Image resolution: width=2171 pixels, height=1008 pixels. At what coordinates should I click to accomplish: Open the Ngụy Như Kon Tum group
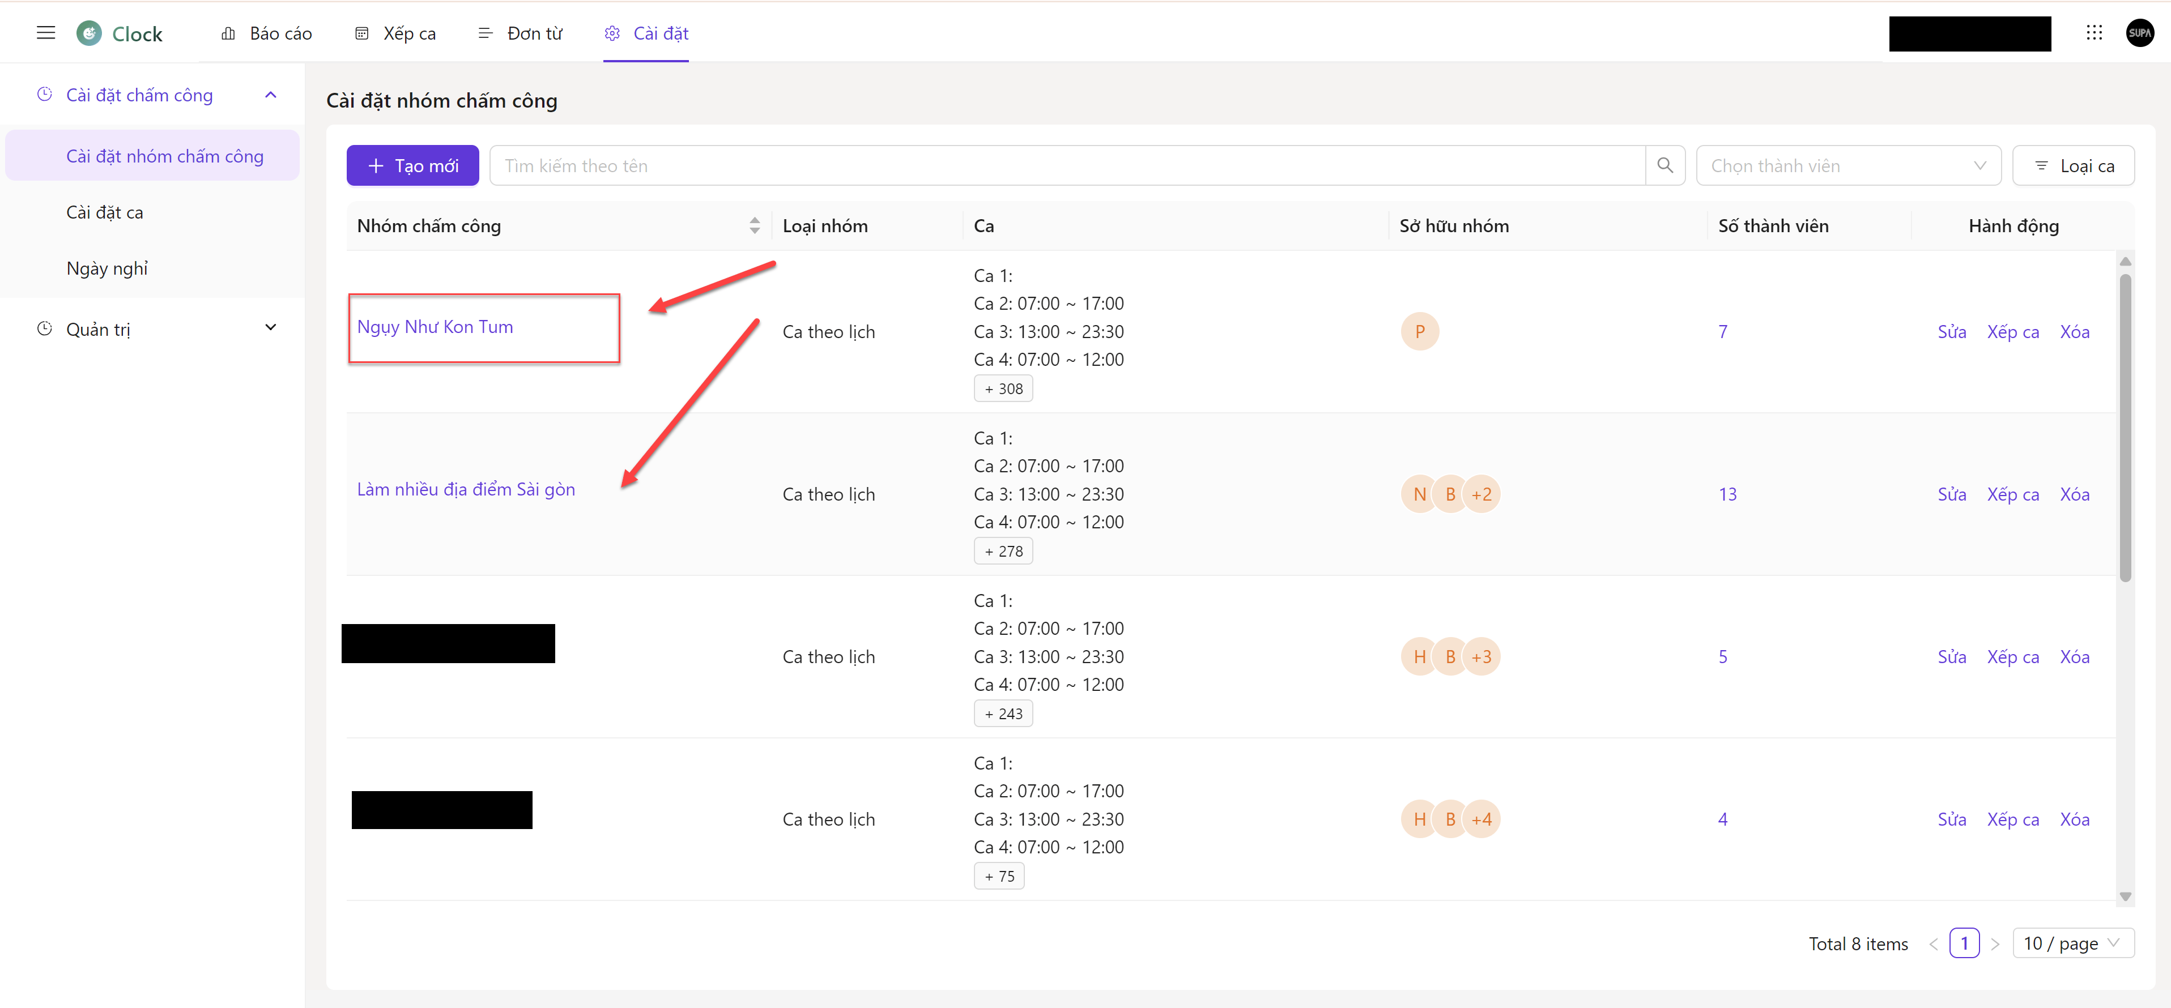pos(435,327)
